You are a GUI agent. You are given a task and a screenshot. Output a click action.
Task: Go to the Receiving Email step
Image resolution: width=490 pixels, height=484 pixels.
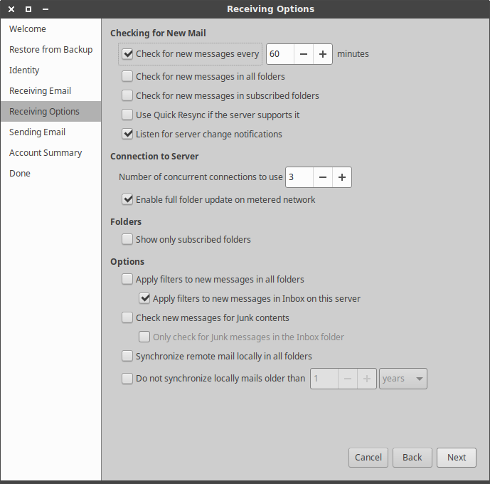(40, 91)
